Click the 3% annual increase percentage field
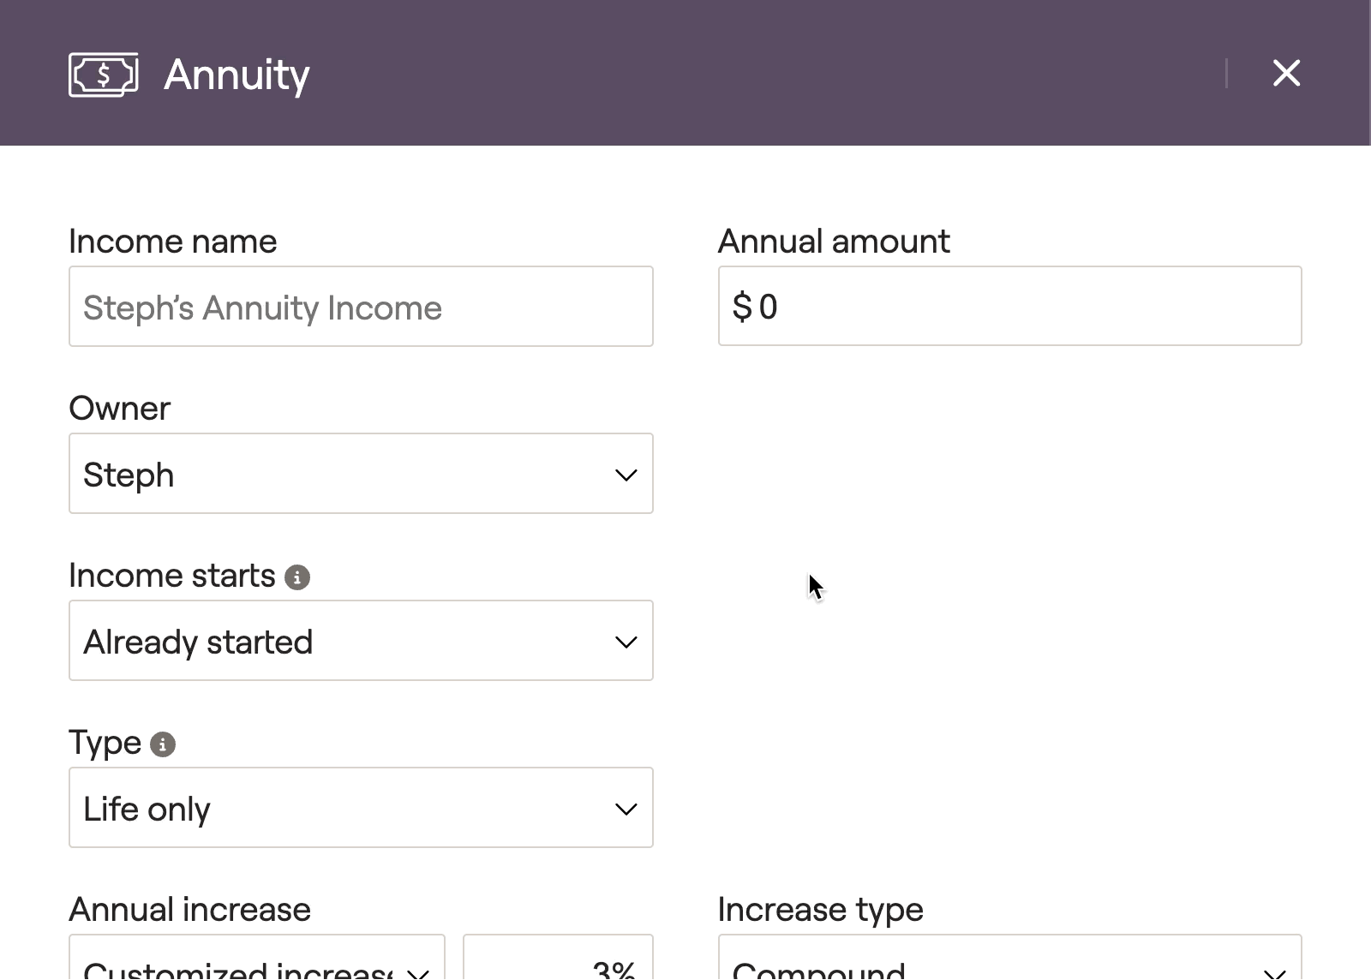Viewport: 1371px width, 980px height. pyautogui.click(x=558, y=958)
